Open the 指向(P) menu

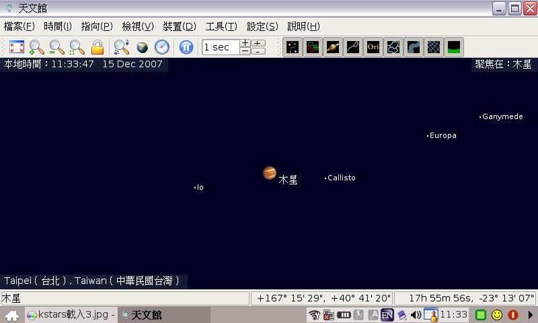coord(97,26)
